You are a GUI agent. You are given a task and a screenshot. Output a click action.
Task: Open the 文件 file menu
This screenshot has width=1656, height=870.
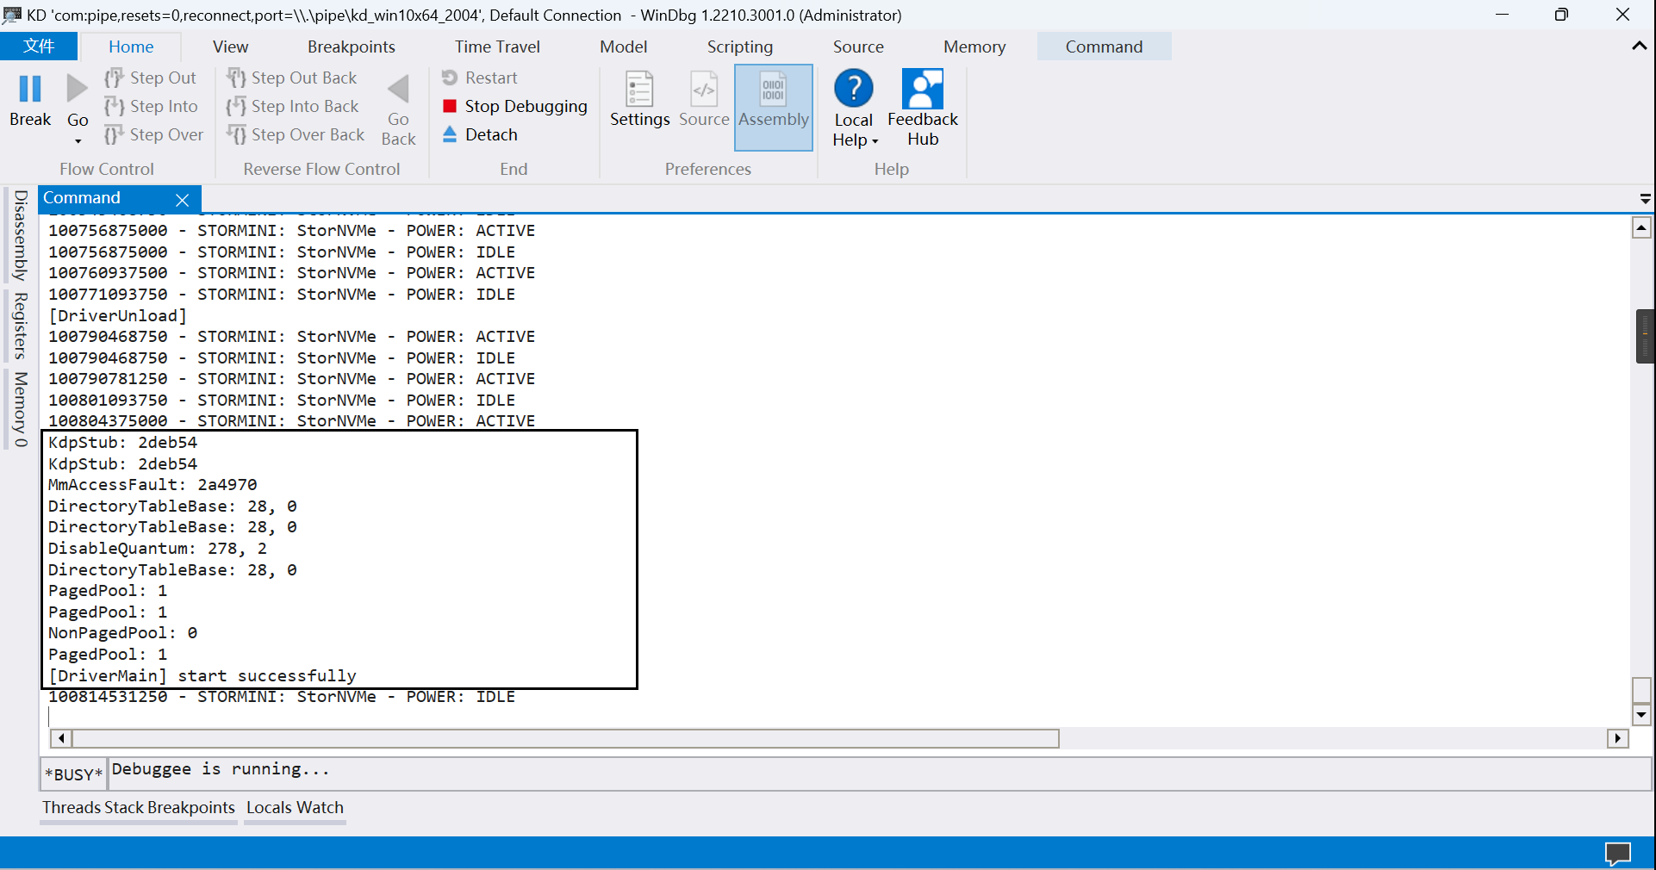pos(39,47)
